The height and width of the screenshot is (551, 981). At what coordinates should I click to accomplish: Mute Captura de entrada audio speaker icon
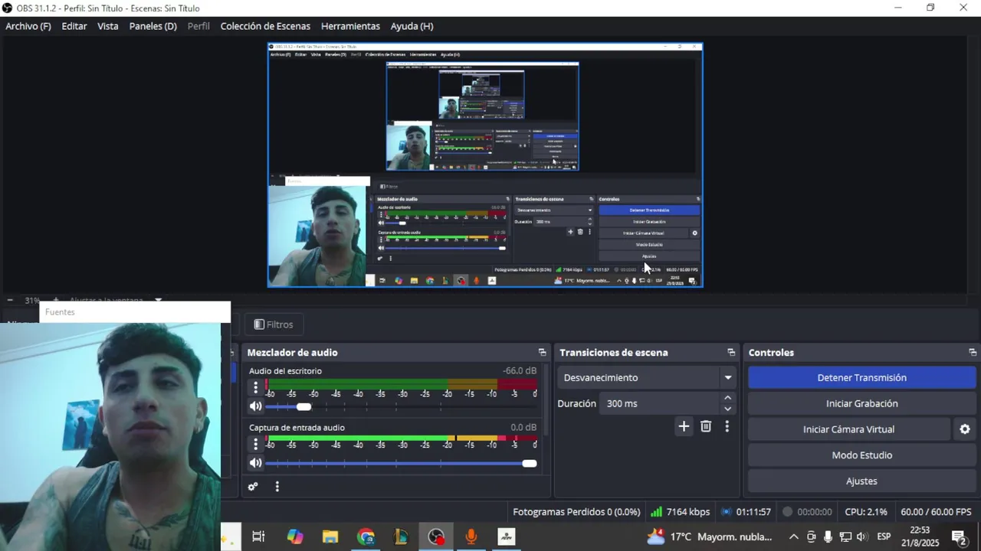click(x=256, y=463)
